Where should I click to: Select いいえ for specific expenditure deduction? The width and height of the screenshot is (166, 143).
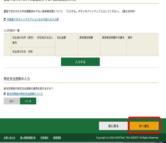click(28, 101)
